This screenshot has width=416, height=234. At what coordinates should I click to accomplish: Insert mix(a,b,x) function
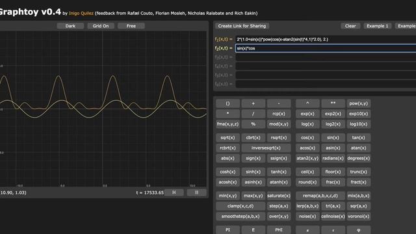tap(358, 196)
